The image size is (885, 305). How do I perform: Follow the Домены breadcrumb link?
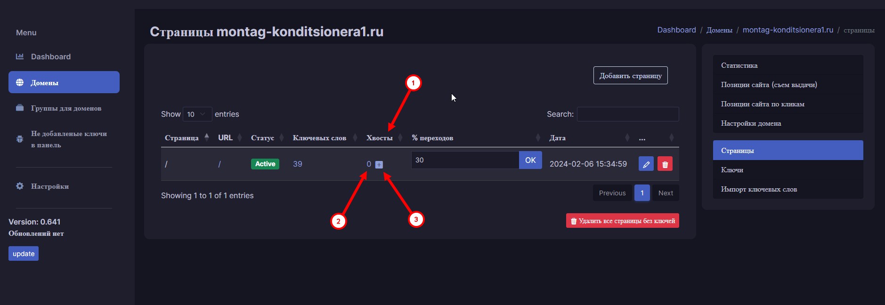(719, 30)
